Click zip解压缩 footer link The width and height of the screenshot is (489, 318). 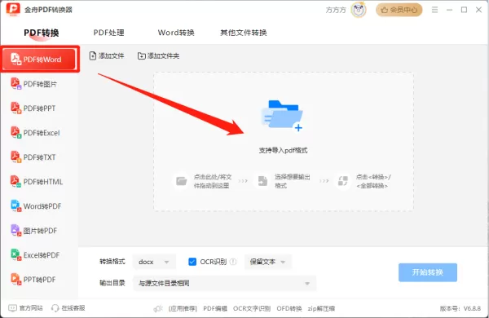(x=321, y=309)
